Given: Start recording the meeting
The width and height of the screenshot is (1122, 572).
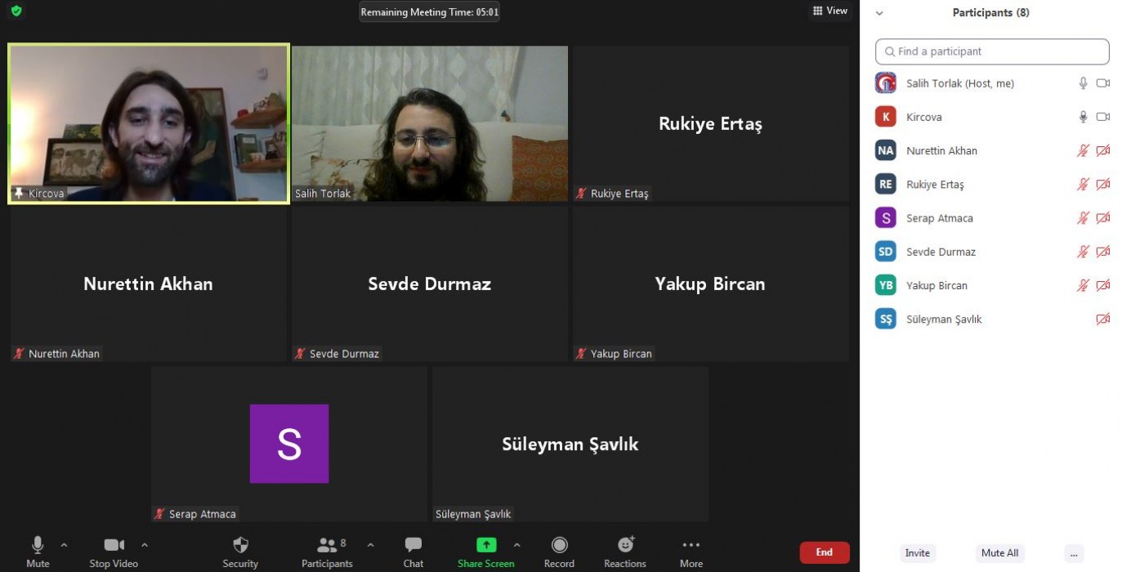Looking at the screenshot, I should [x=559, y=552].
